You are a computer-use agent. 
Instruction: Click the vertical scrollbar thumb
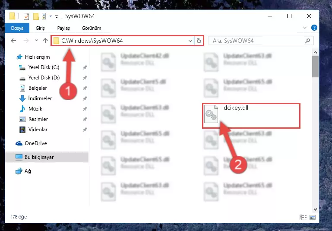[x=315, y=66]
